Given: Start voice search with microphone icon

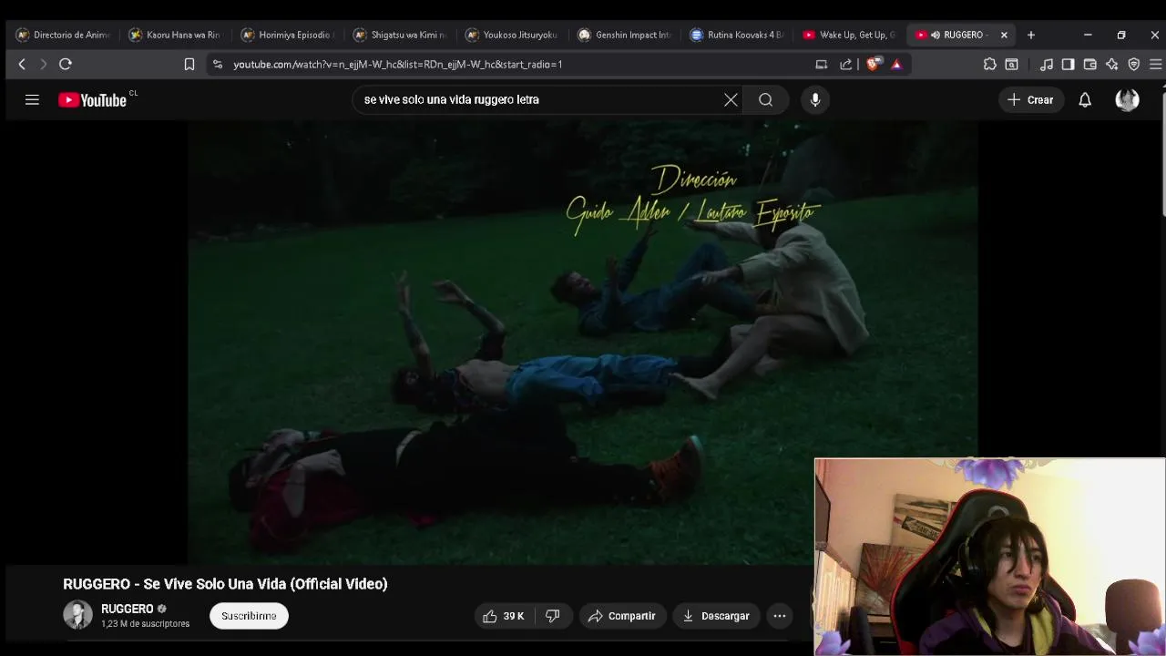Looking at the screenshot, I should (x=815, y=99).
